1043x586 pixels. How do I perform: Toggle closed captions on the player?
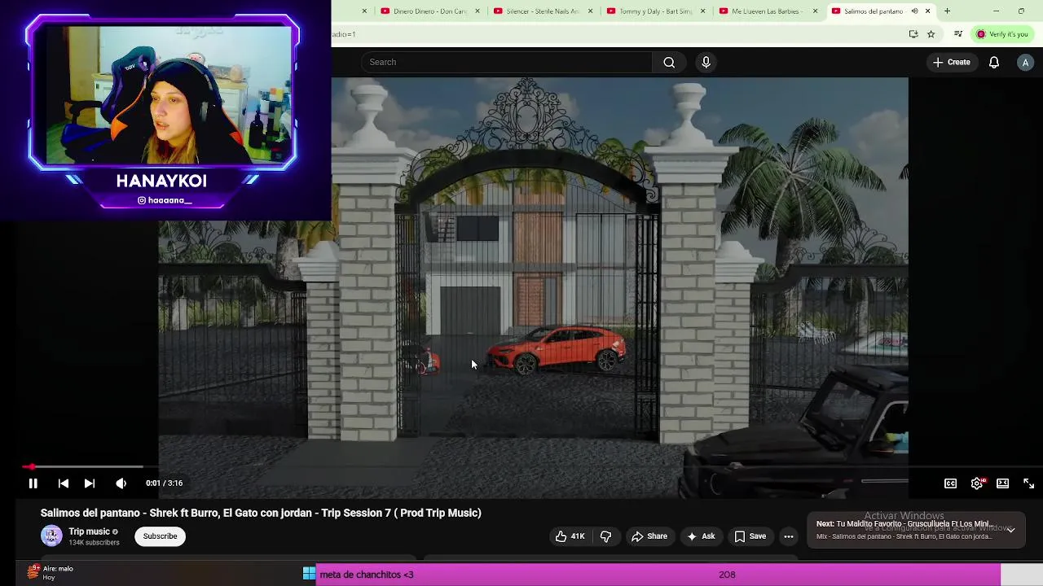click(950, 483)
